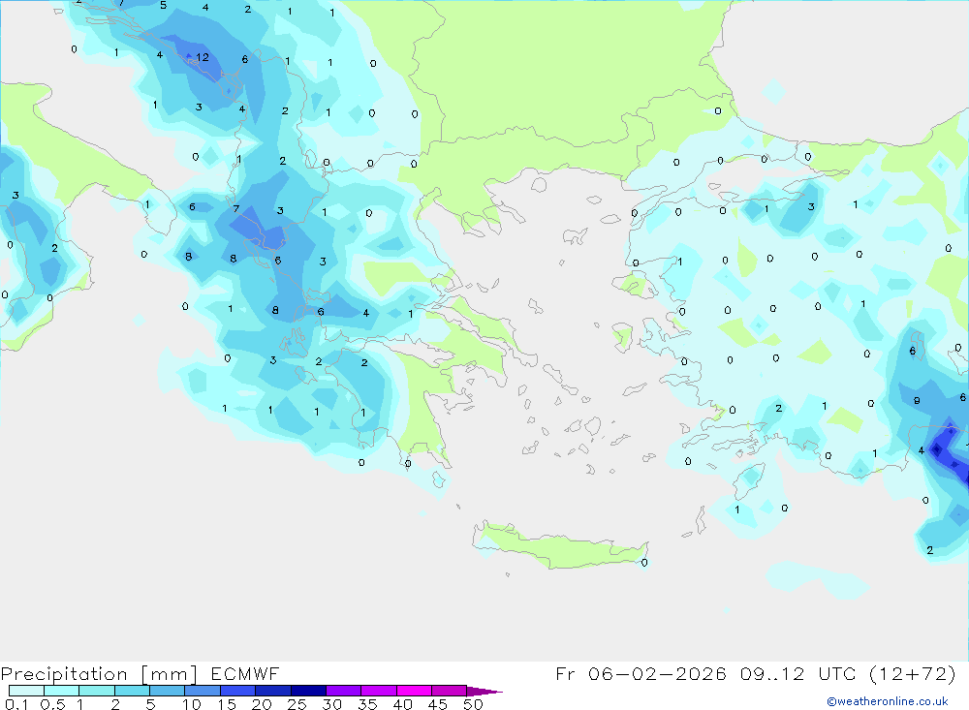Click the '12' precipitation value on map
This screenshot has width=969, height=710.
tap(203, 57)
